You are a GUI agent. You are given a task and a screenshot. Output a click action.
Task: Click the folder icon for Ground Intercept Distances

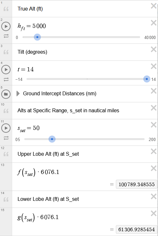[x=6, y=94]
